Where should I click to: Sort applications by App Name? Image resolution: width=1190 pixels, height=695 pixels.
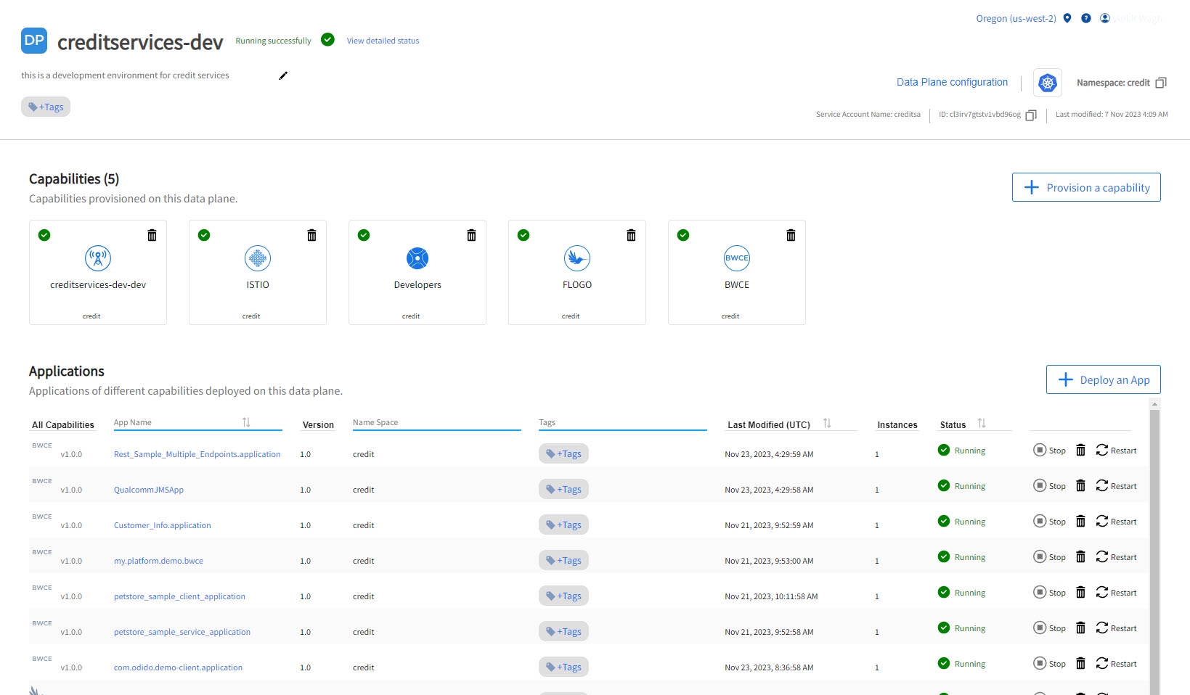pyautogui.click(x=246, y=422)
